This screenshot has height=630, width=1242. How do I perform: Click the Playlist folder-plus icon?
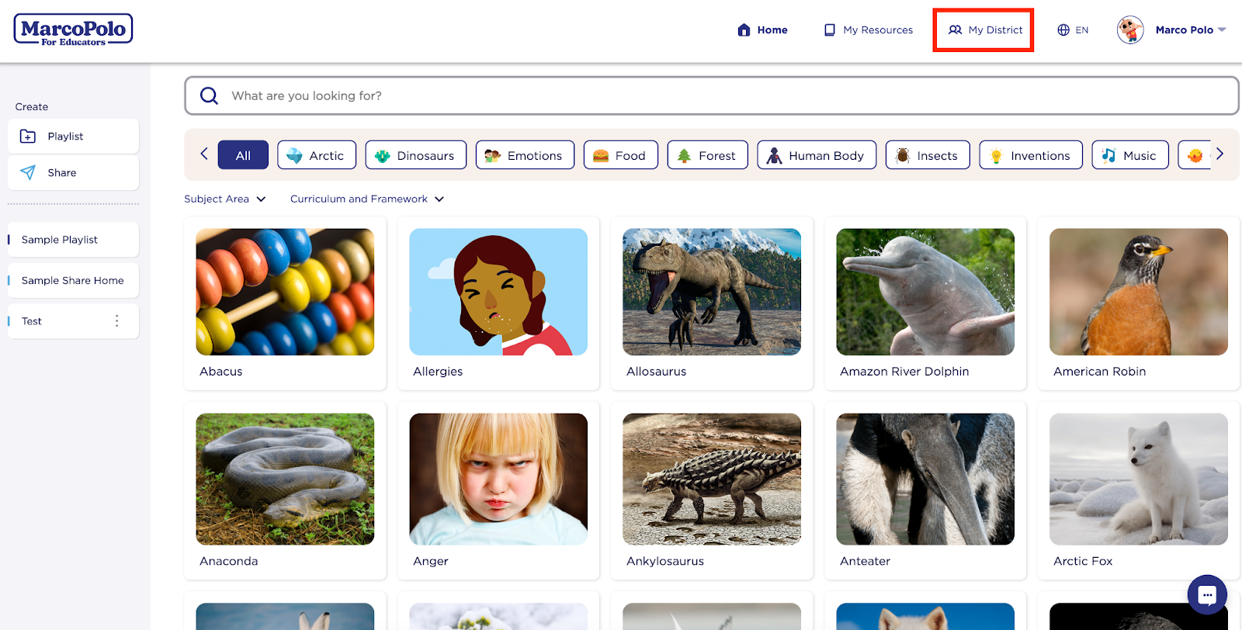(x=28, y=136)
